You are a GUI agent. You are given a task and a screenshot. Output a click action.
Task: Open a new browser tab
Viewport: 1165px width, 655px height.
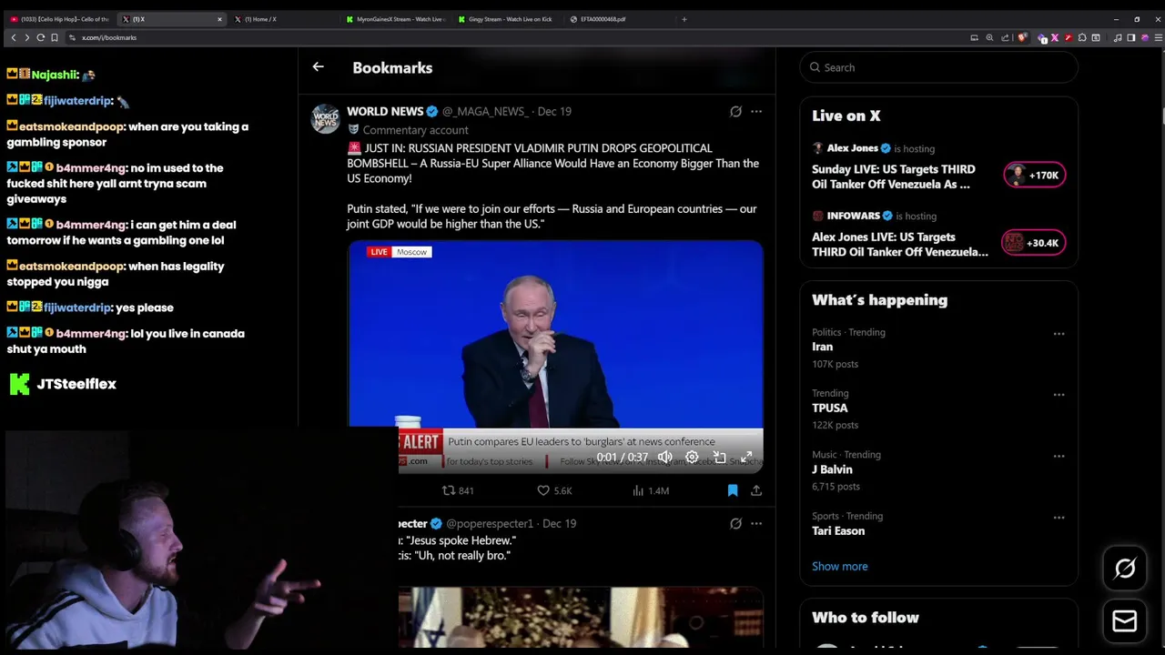click(684, 19)
